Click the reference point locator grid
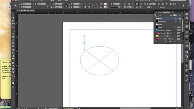 pyautogui.click(x=15, y=5)
